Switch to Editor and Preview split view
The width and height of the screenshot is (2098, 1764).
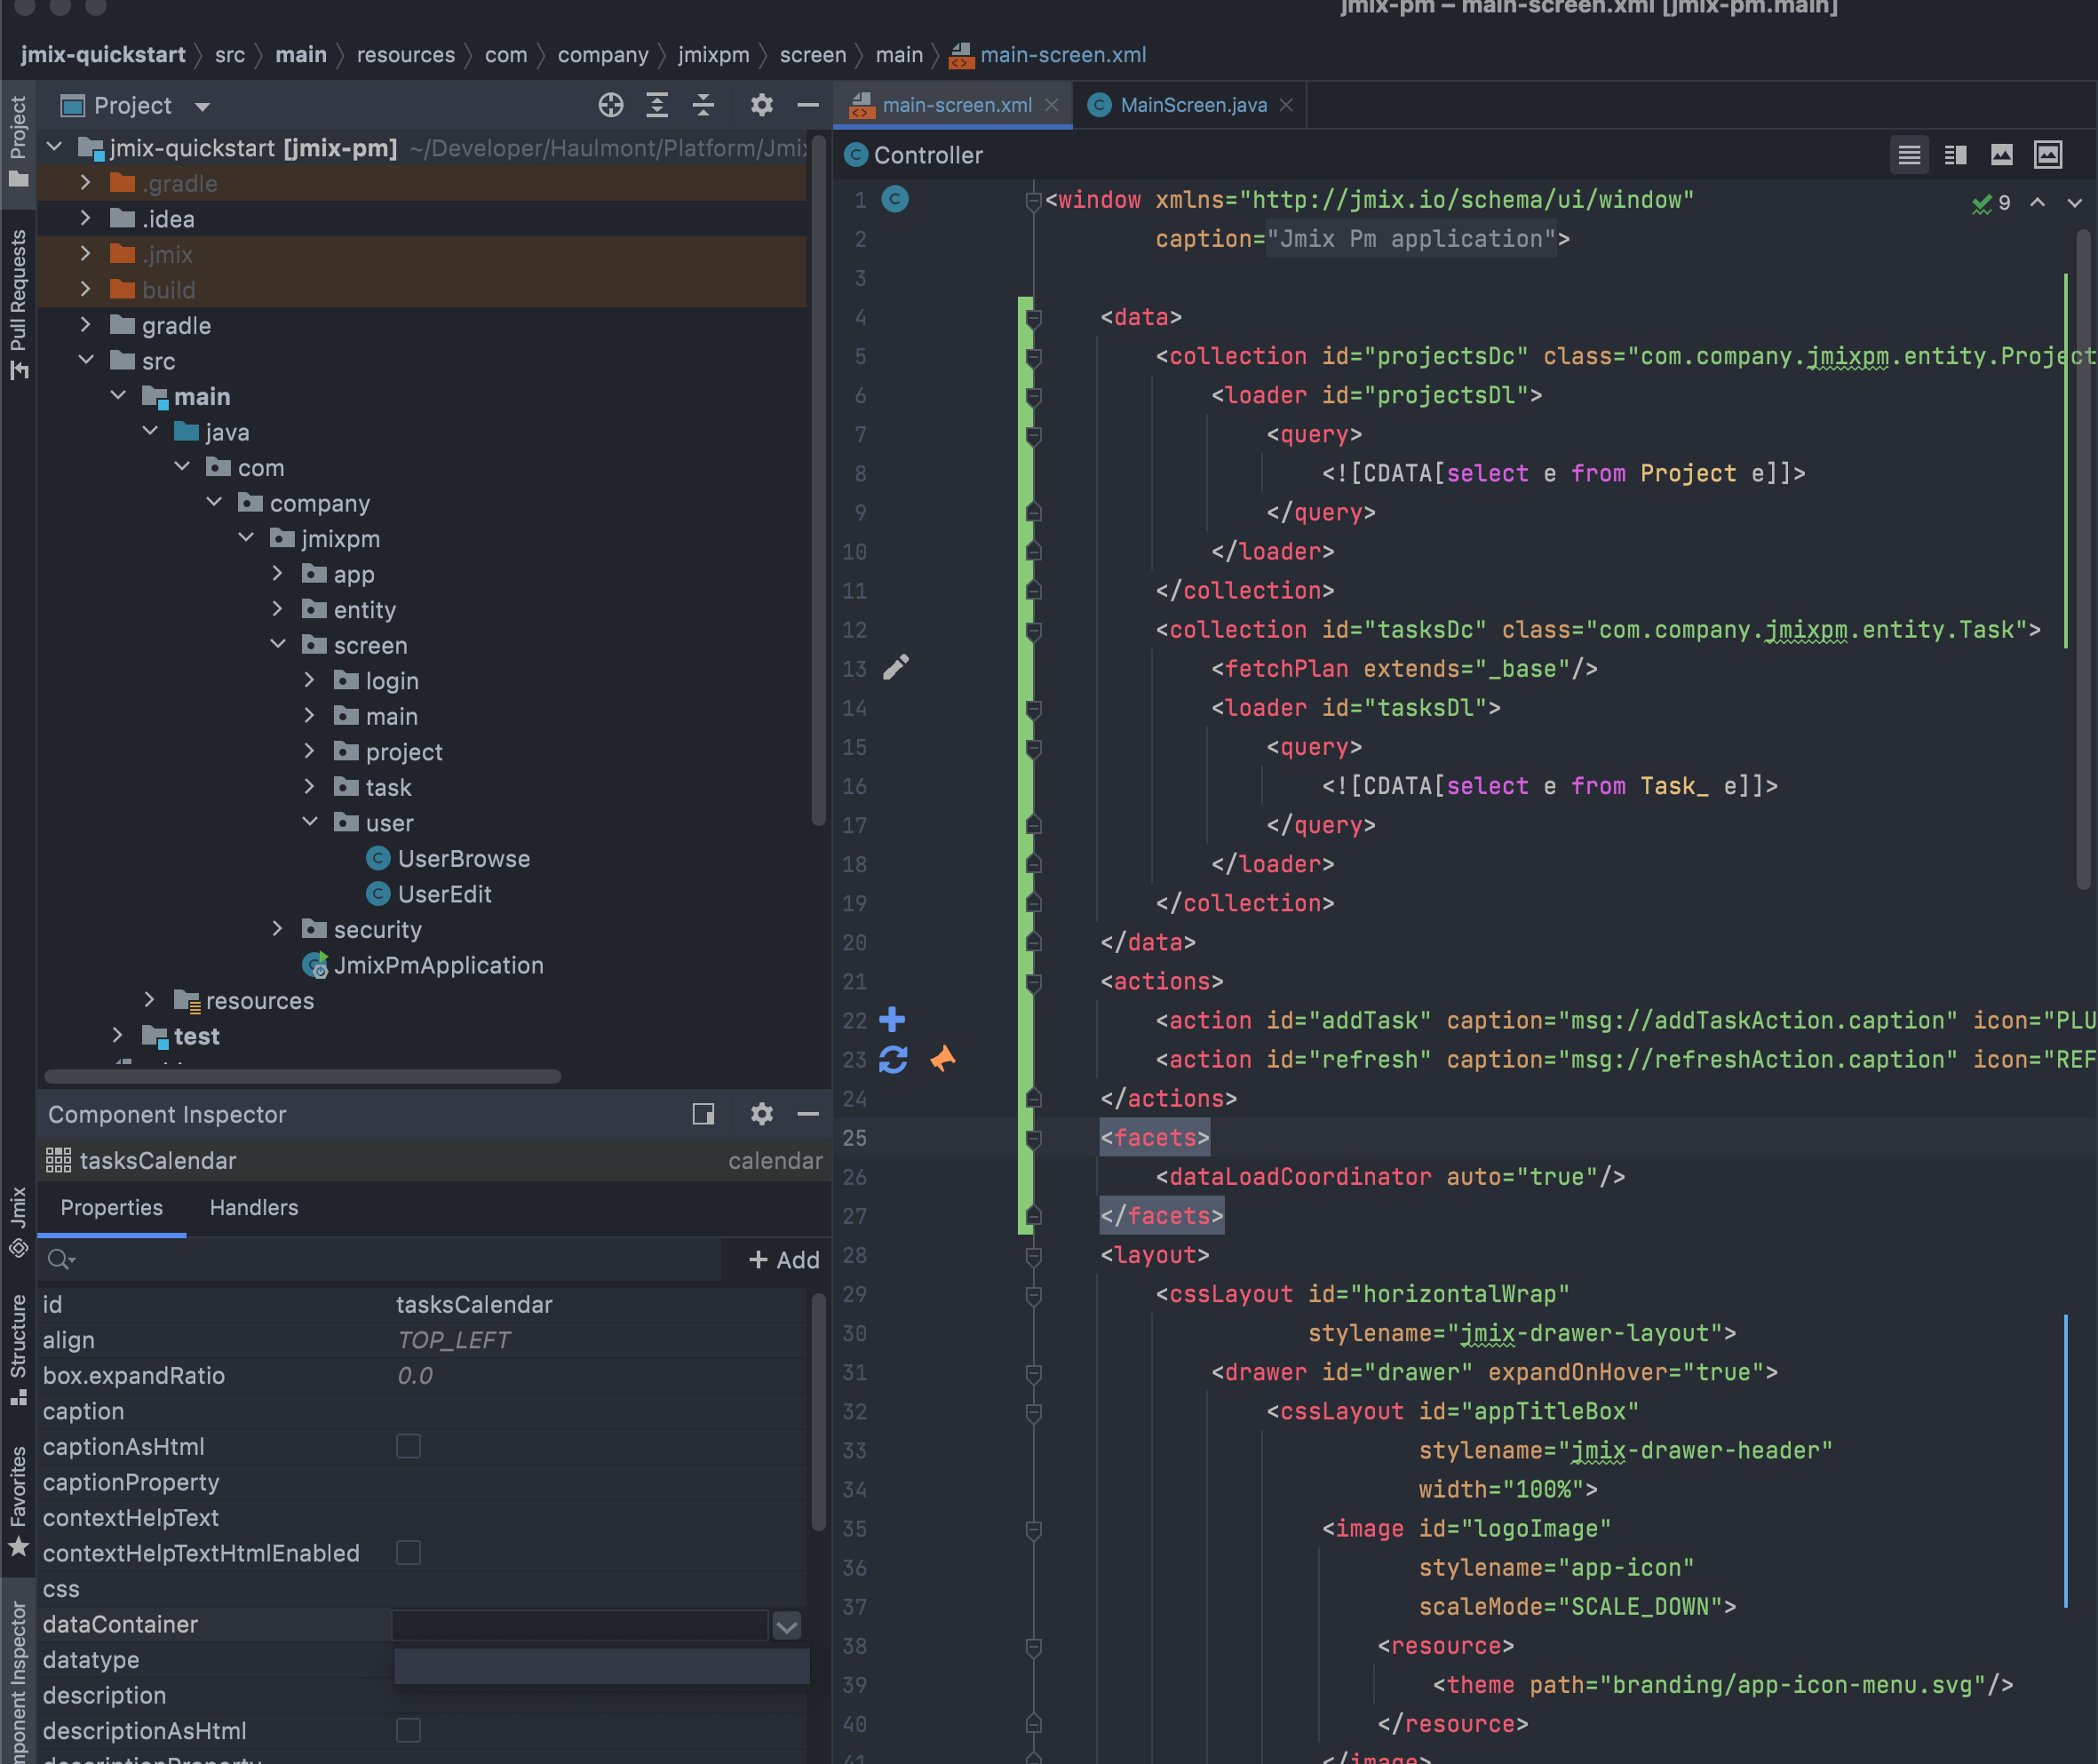(1955, 155)
